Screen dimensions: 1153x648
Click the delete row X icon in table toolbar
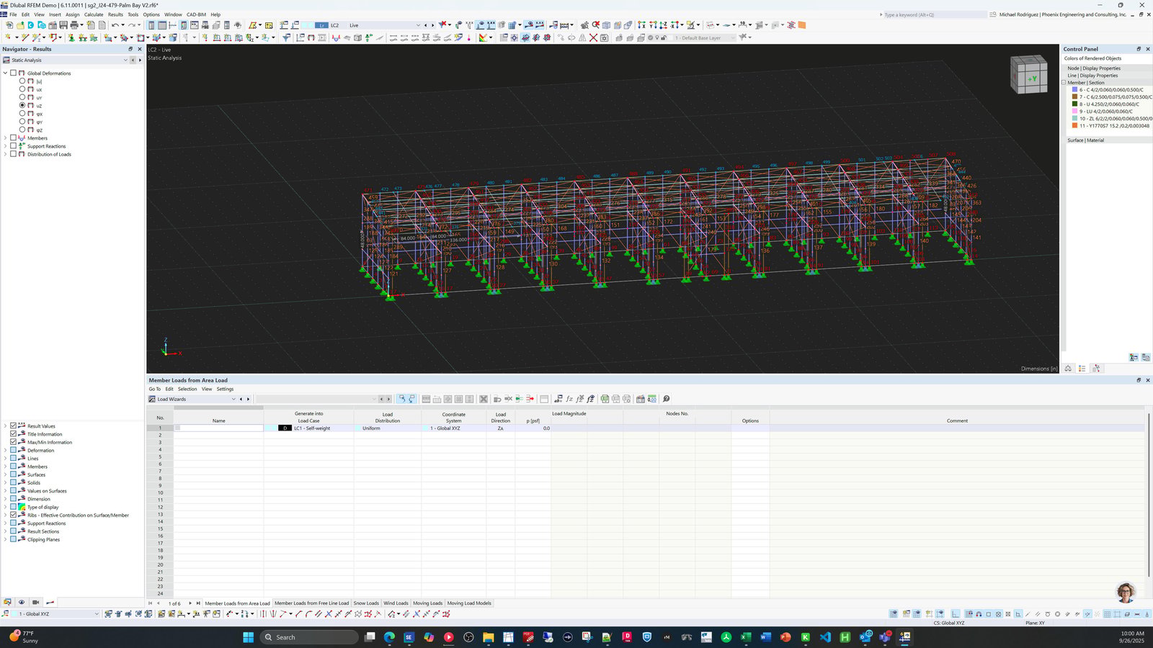[x=484, y=399]
